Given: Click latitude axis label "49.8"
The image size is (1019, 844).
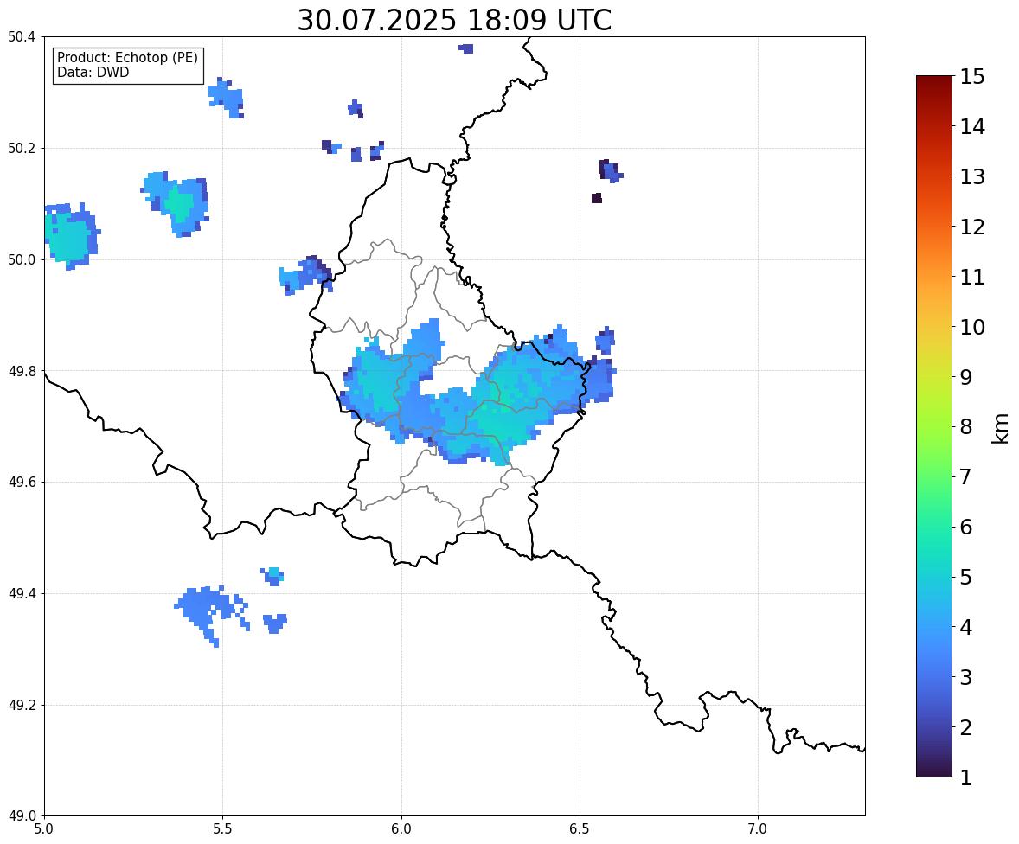Looking at the screenshot, I should [x=21, y=371].
